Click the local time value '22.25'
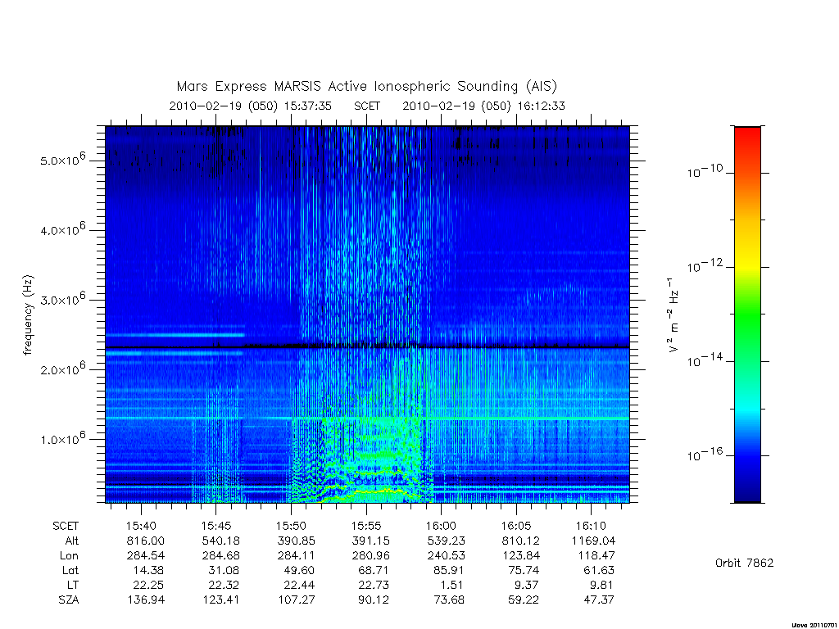The height and width of the screenshot is (629, 839). [148, 585]
